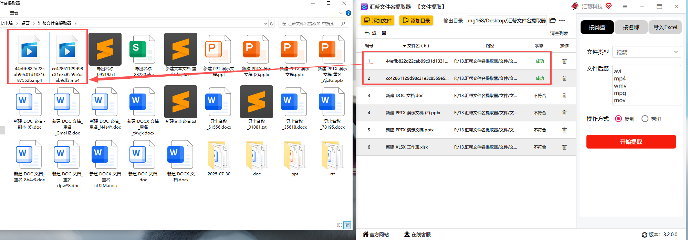Expand the Explorer address bar history dropdown
Viewport: 688px width, 240px height.
pos(265,24)
